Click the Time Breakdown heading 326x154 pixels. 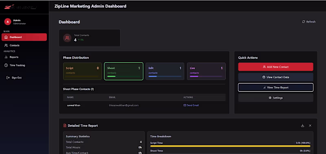point(161,137)
